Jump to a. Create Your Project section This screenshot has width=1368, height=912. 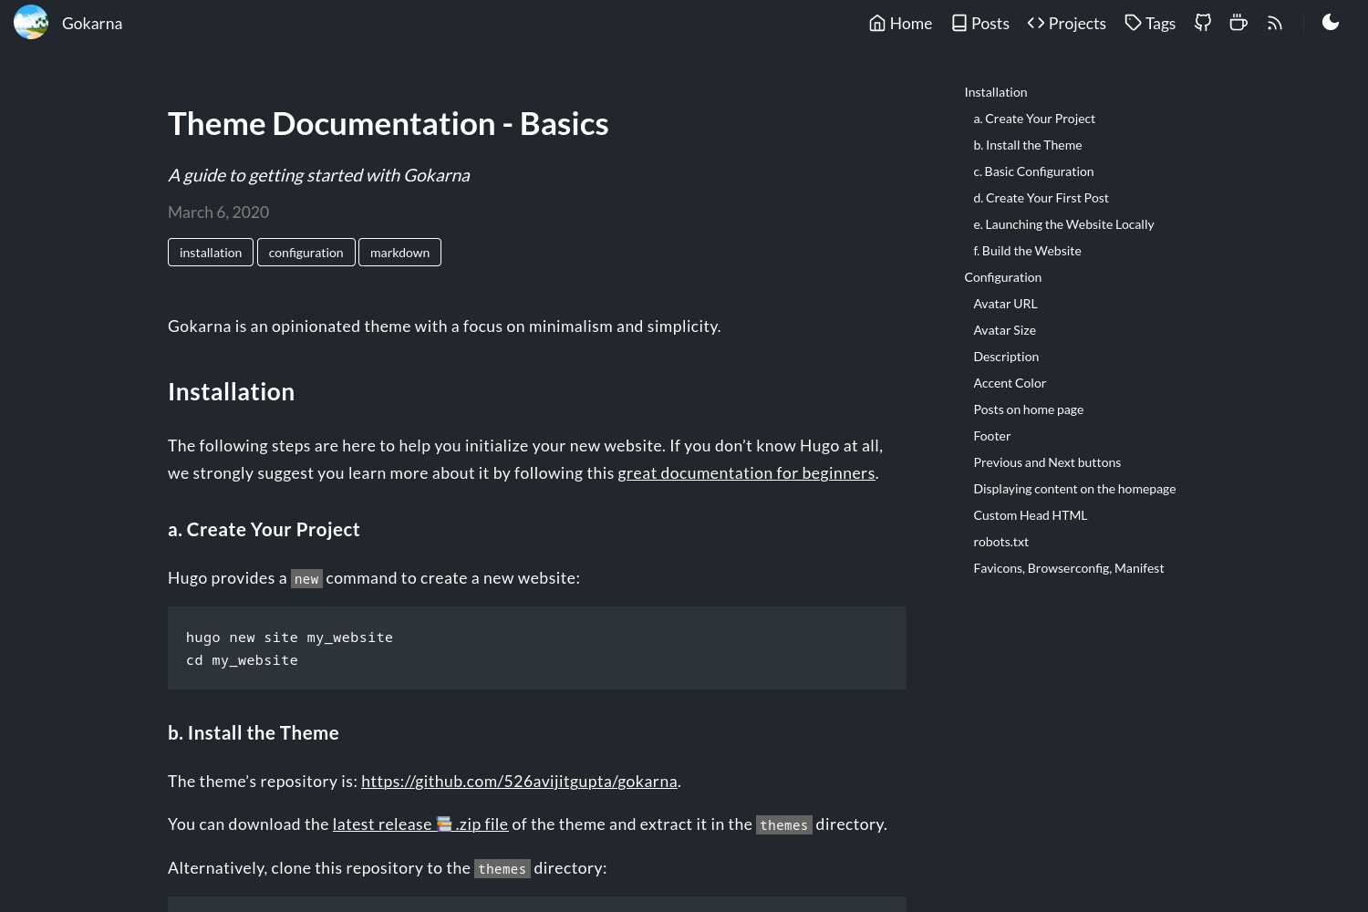(x=1034, y=119)
